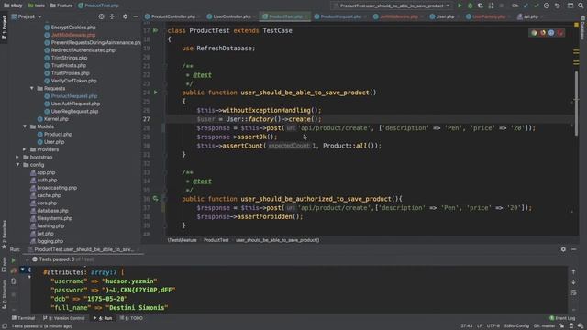Run the ProductTest class from the line 17 gutter

click(155, 30)
